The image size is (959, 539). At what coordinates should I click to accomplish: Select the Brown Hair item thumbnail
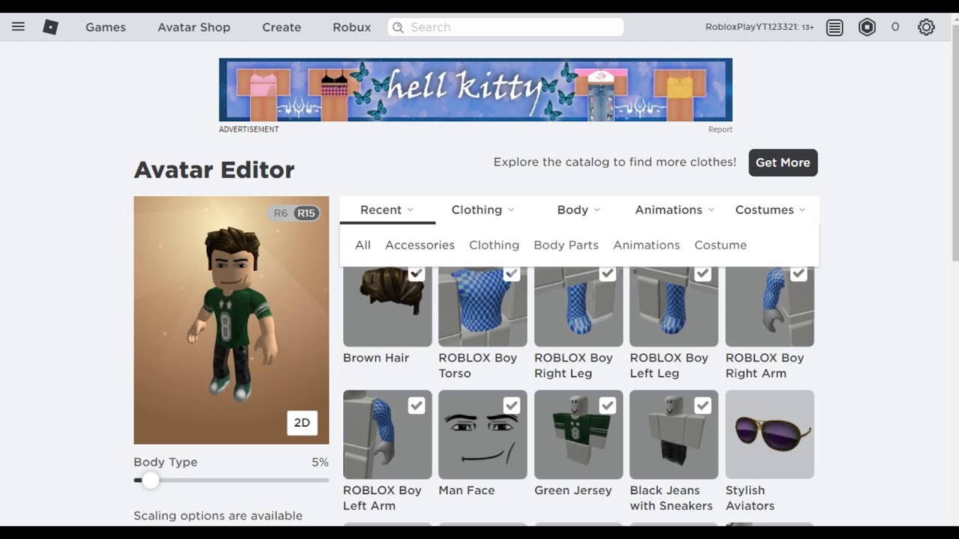coord(387,305)
